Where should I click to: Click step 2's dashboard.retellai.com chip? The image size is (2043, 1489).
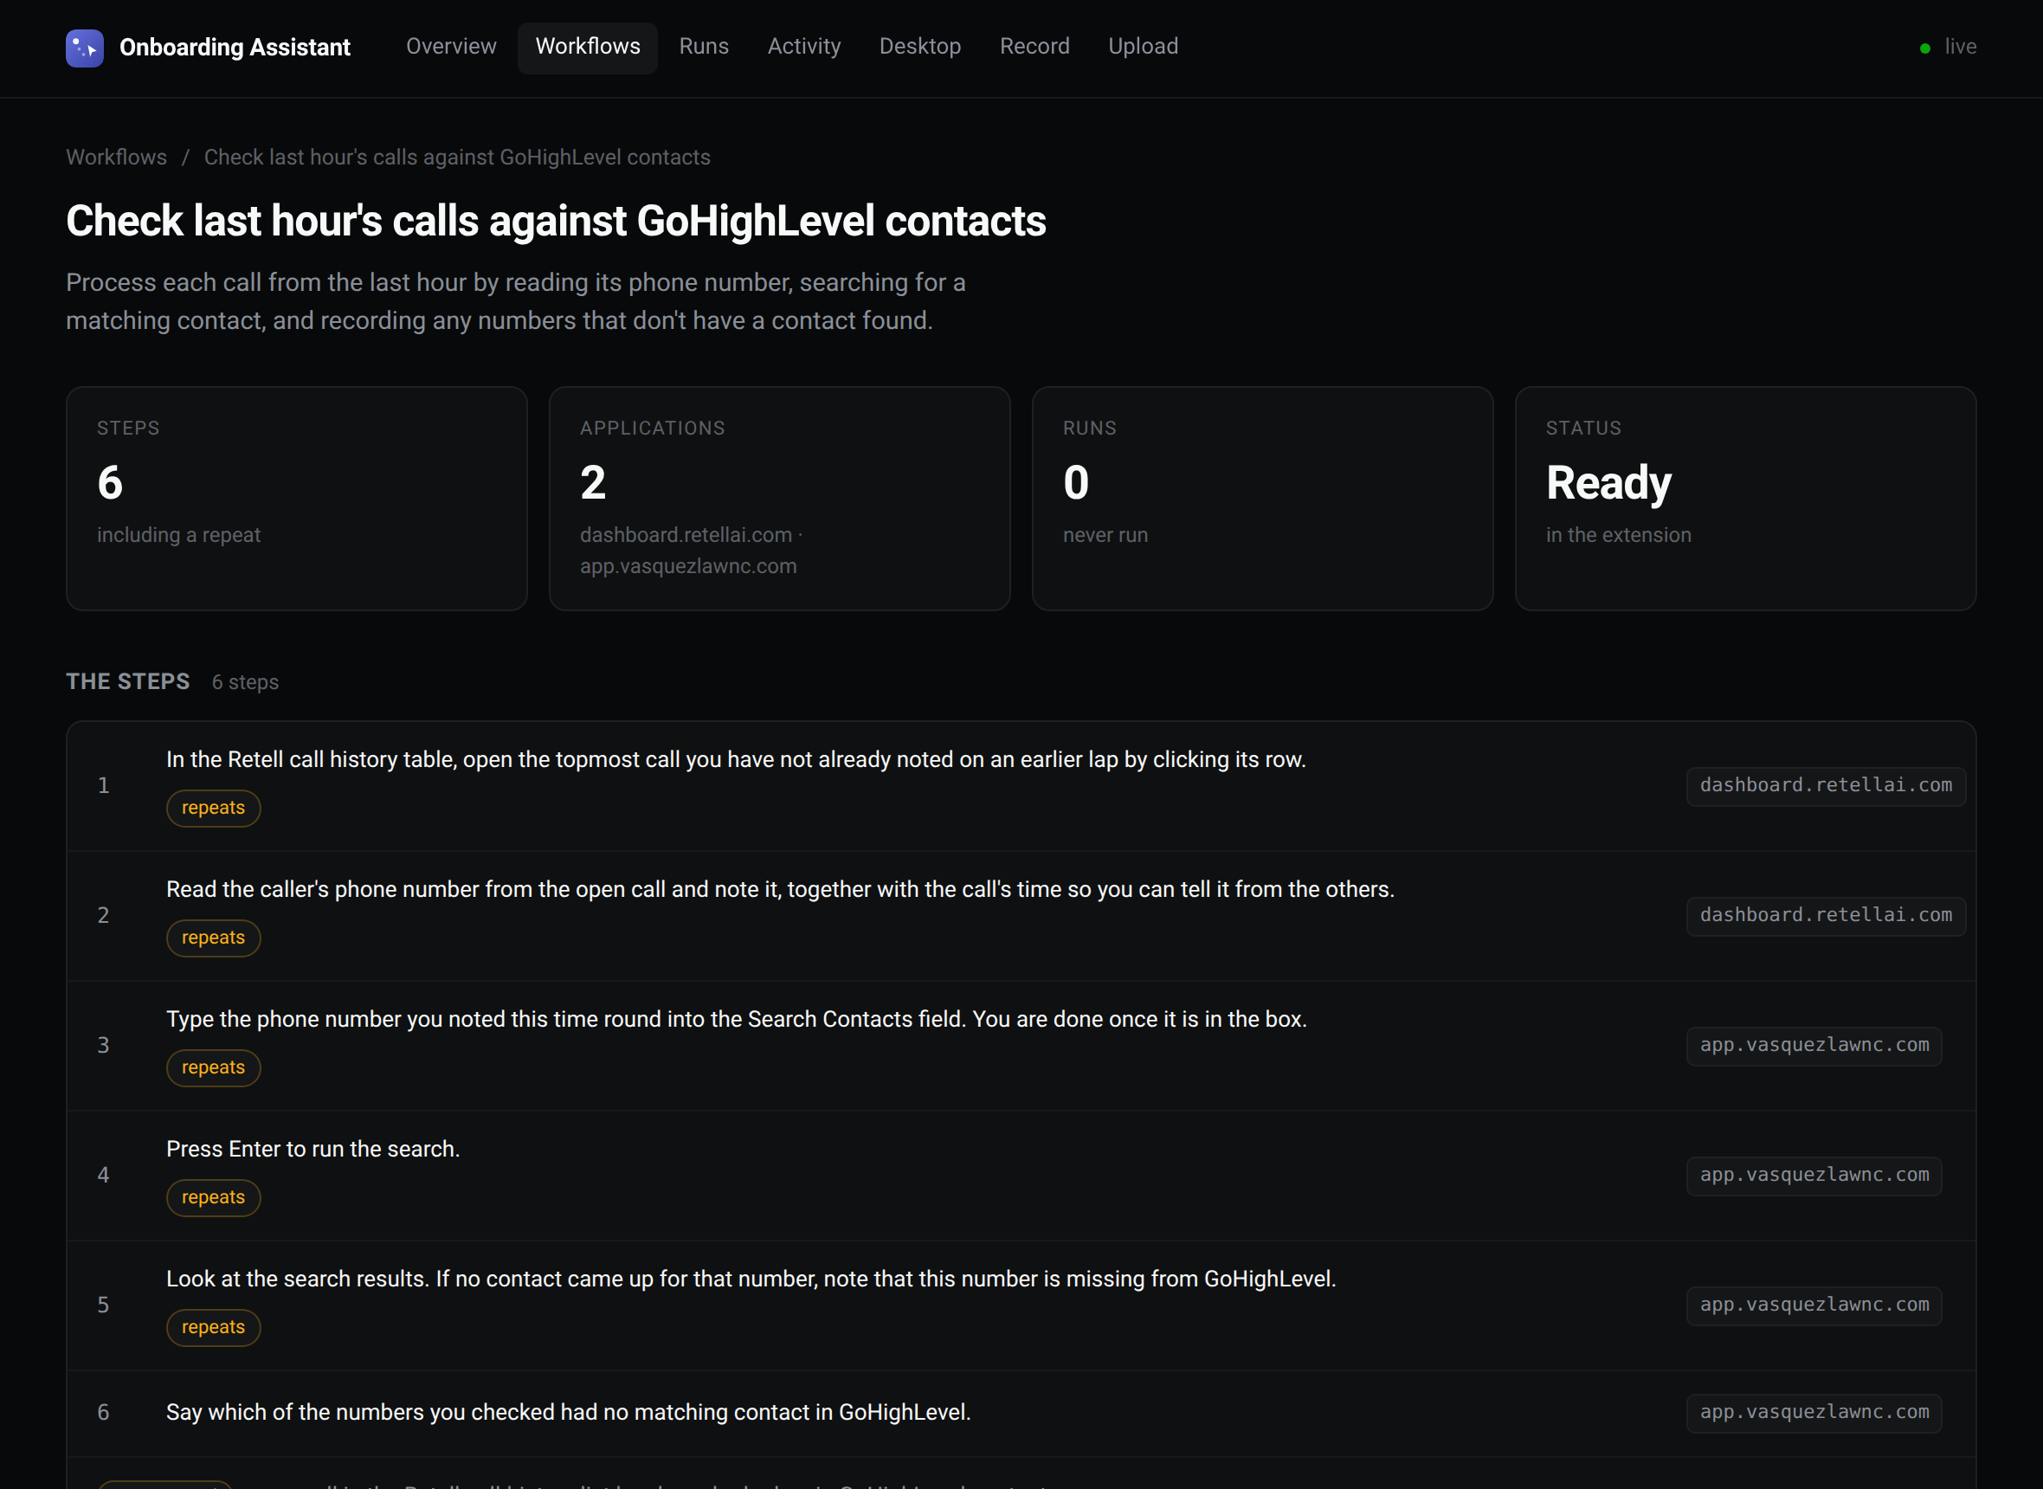pyautogui.click(x=1826, y=915)
